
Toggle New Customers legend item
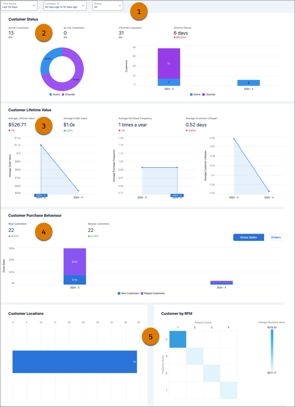tap(128, 293)
